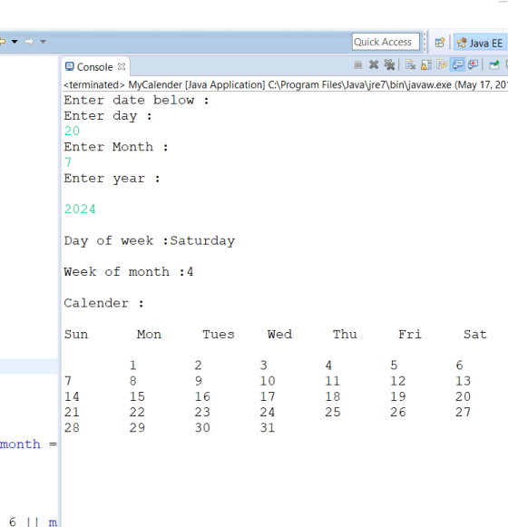
Task: Click the Fri column header text
Action: pyautogui.click(x=410, y=335)
